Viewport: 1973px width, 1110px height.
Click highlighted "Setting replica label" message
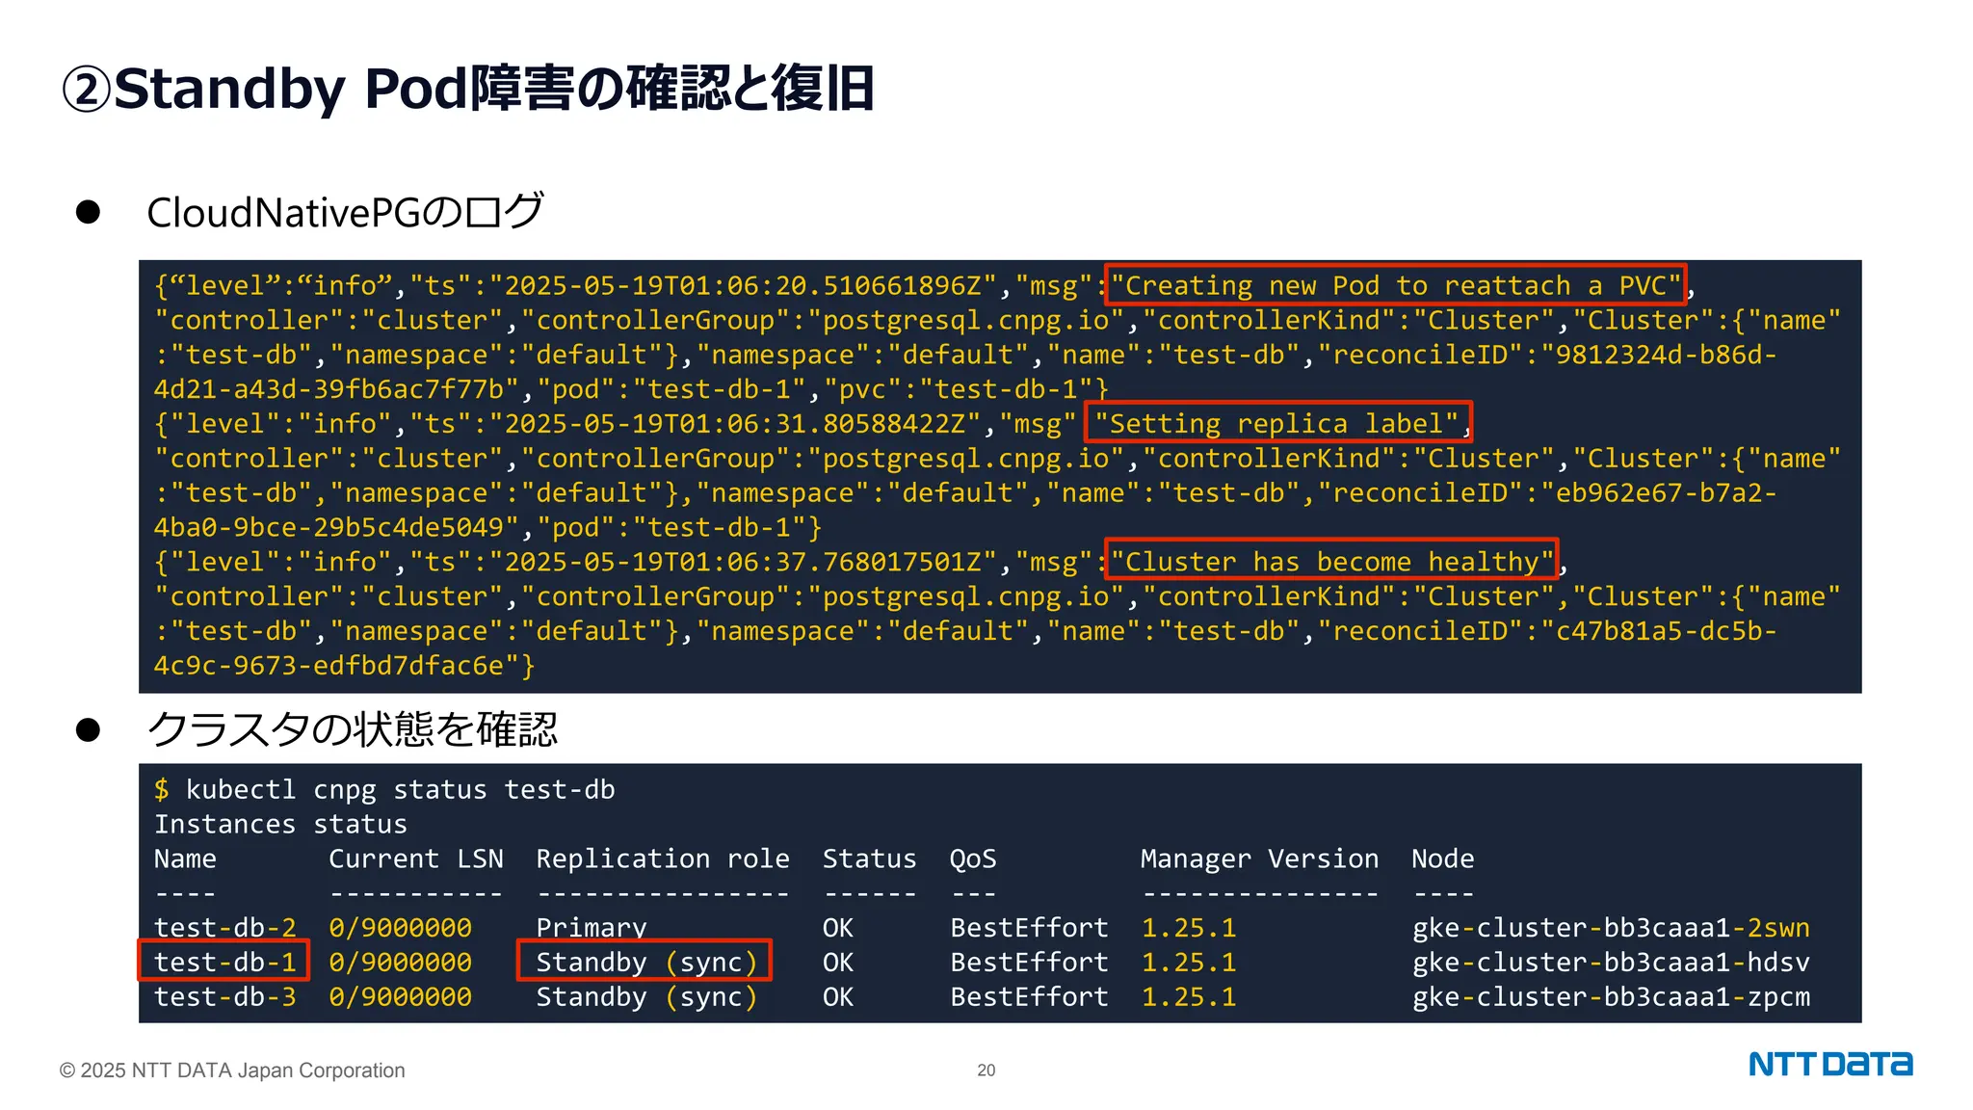(x=1277, y=423)
